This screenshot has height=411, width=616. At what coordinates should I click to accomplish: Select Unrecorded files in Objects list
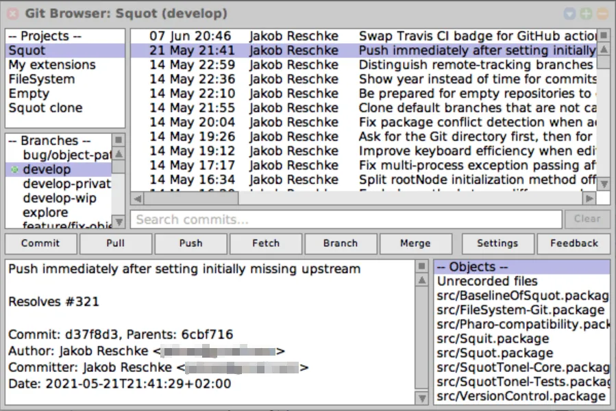click(x=522, y=281)
